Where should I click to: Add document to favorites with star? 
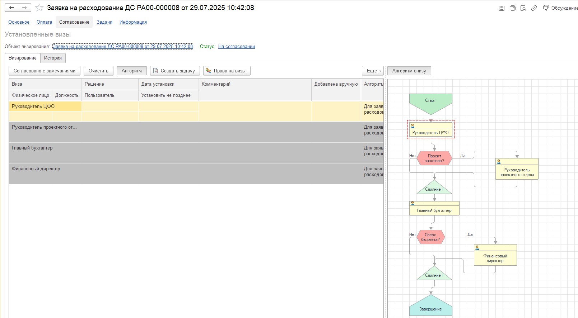pos(39,8)
